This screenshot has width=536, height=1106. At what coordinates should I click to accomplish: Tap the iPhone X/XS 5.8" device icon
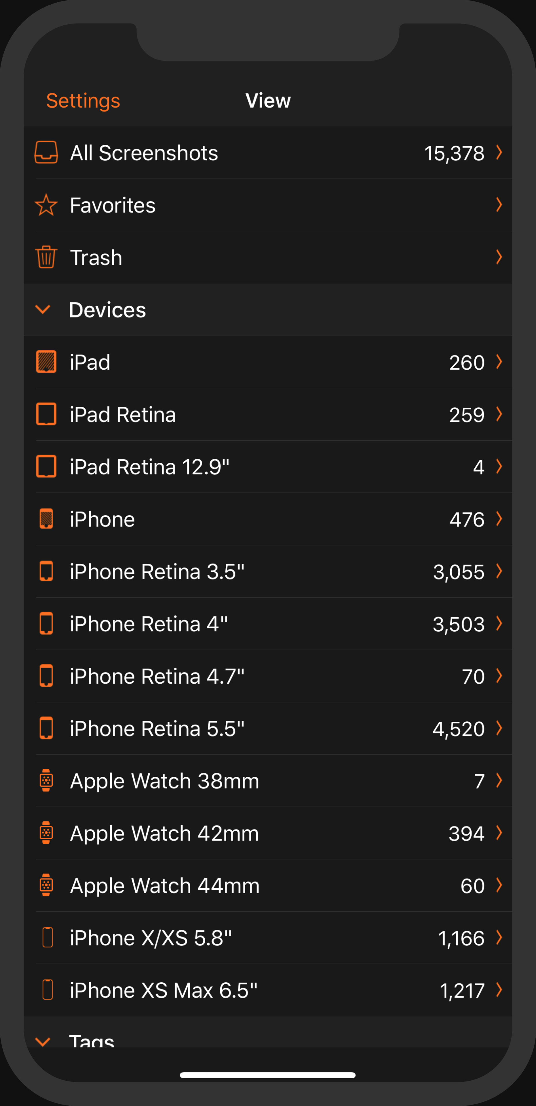pyautogui.click(x=47, y=938)
